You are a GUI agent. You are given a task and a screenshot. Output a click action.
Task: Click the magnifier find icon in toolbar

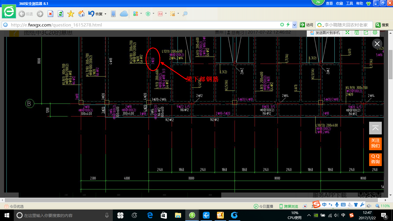click(x=185, y=14)
